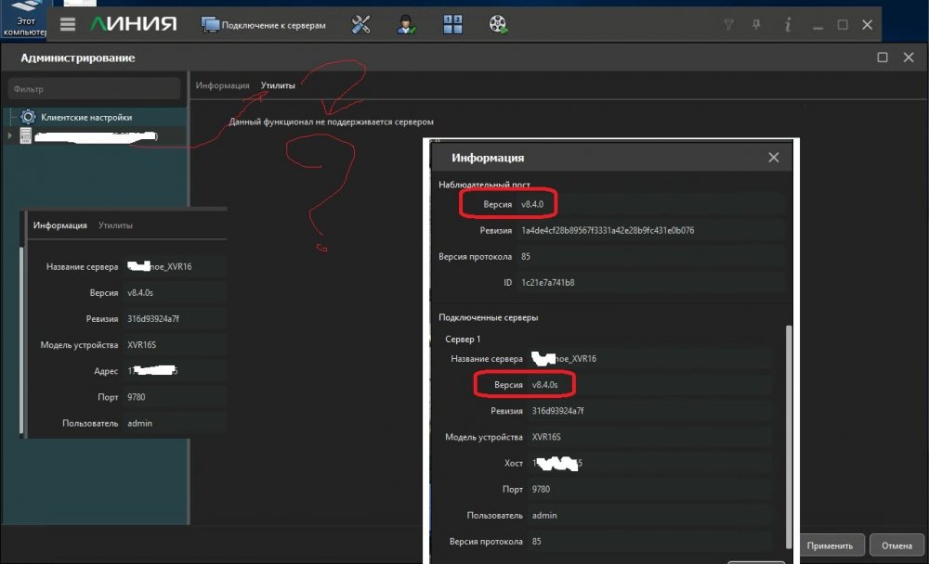Click the ID value 1c21e7a741b8

(x=547, y=282)
